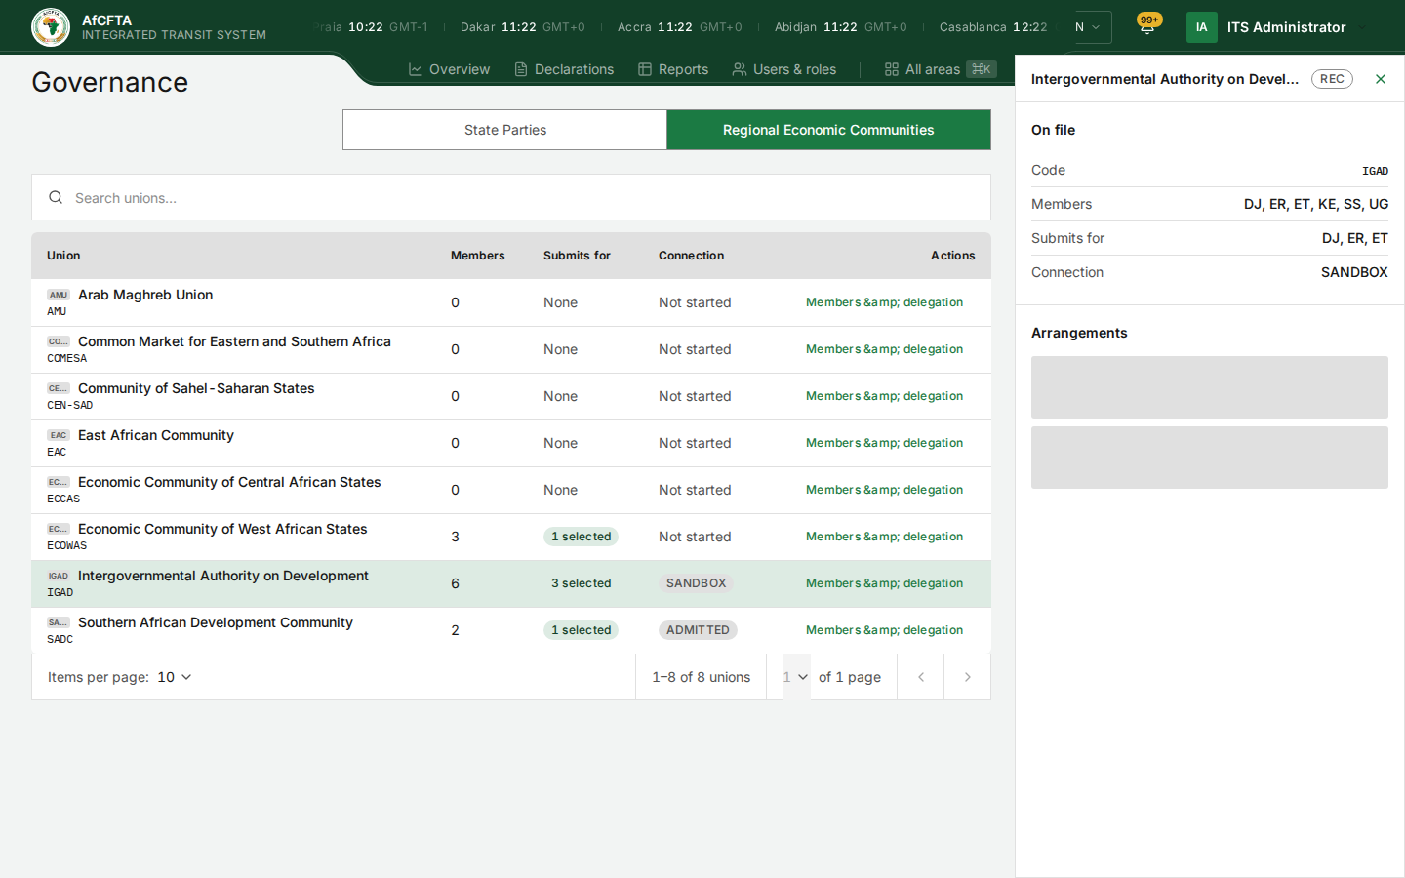Click the Connection column header
Screen dimensions: 1405x878
(x=691, y=256)
